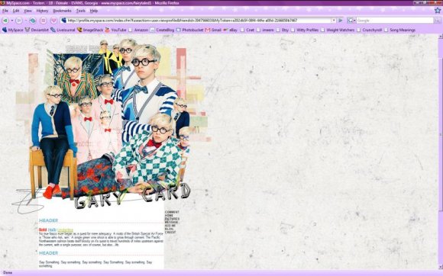Open the YouTube bookmark
Viewport: 443px width, 276px height.
click(x=115, y=30)
